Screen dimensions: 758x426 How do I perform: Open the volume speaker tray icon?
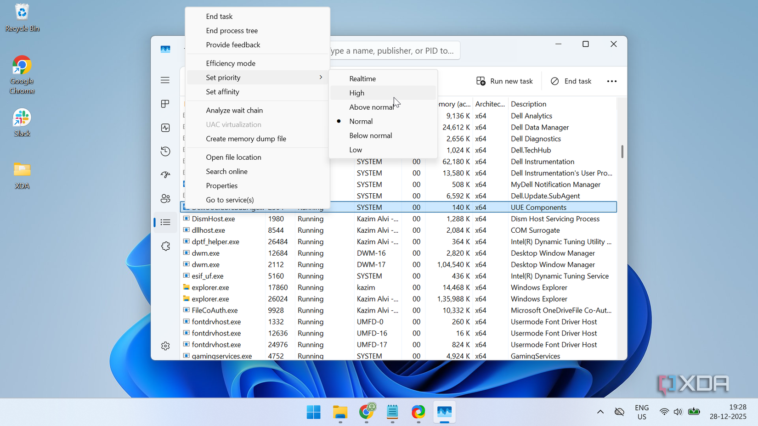point(678,412)
